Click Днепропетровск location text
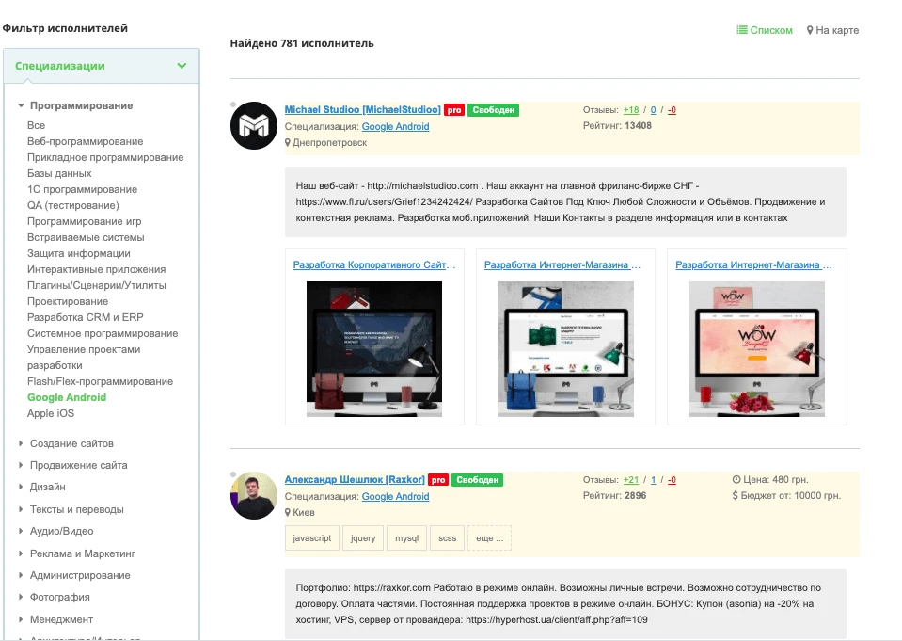Viewport: 902px width, 641px height. point(329,143)
